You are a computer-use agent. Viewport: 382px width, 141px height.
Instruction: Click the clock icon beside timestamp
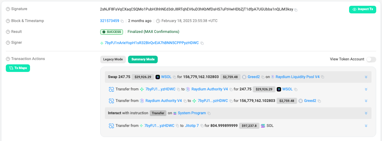158,21
